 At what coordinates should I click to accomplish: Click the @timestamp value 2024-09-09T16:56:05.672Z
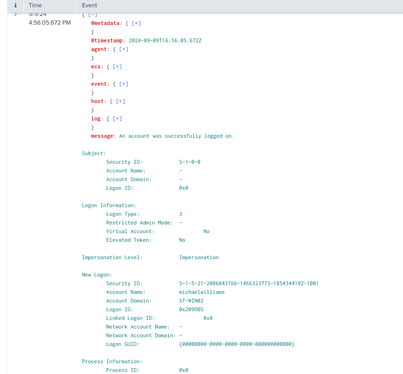[165, 41]
